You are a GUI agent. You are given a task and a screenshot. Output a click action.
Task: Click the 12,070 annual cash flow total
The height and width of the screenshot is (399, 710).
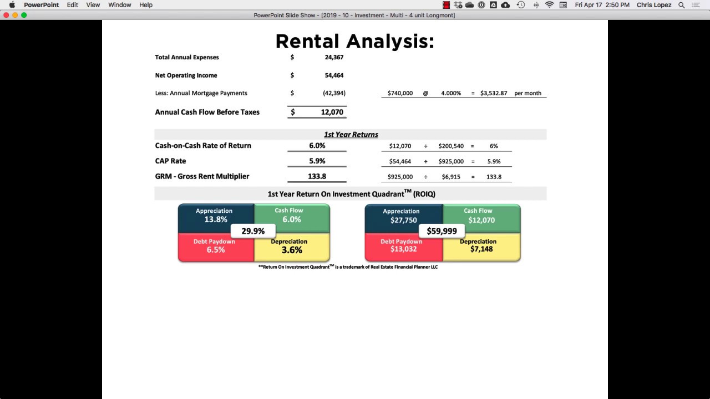coord(332,112)
